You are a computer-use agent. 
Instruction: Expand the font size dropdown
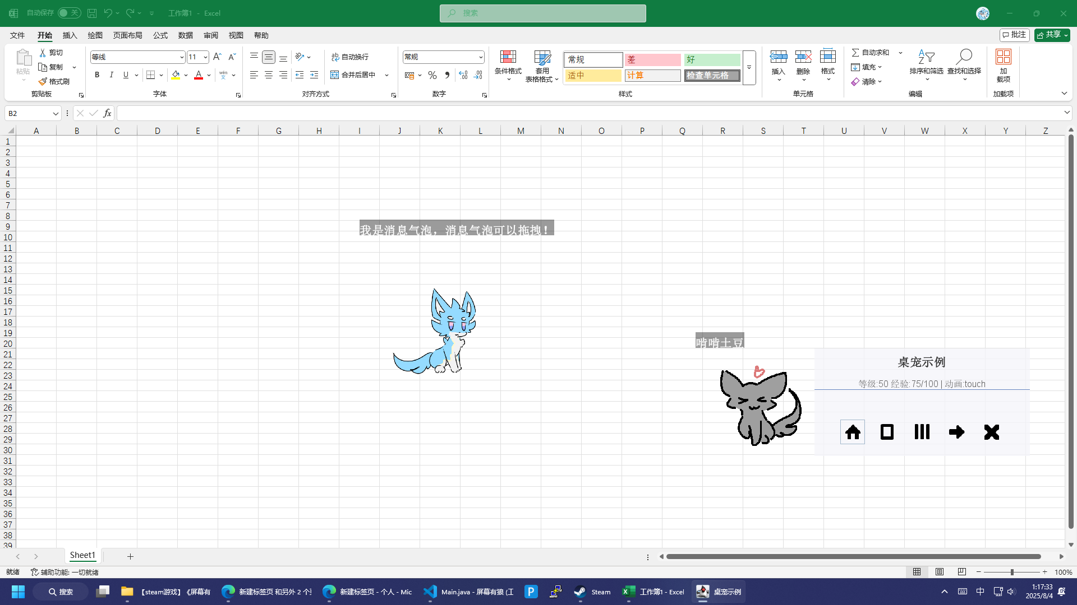[x=205, y=57]
